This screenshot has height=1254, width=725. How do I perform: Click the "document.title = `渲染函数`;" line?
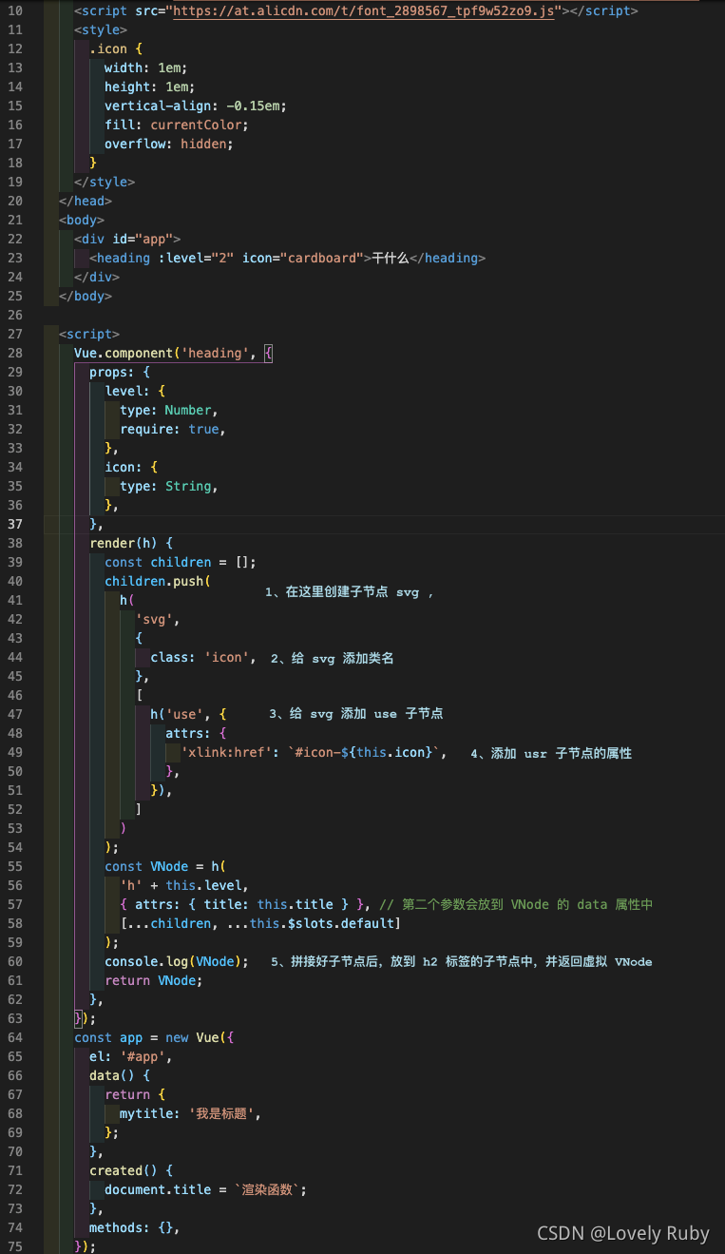click(x=206, y=1189)
